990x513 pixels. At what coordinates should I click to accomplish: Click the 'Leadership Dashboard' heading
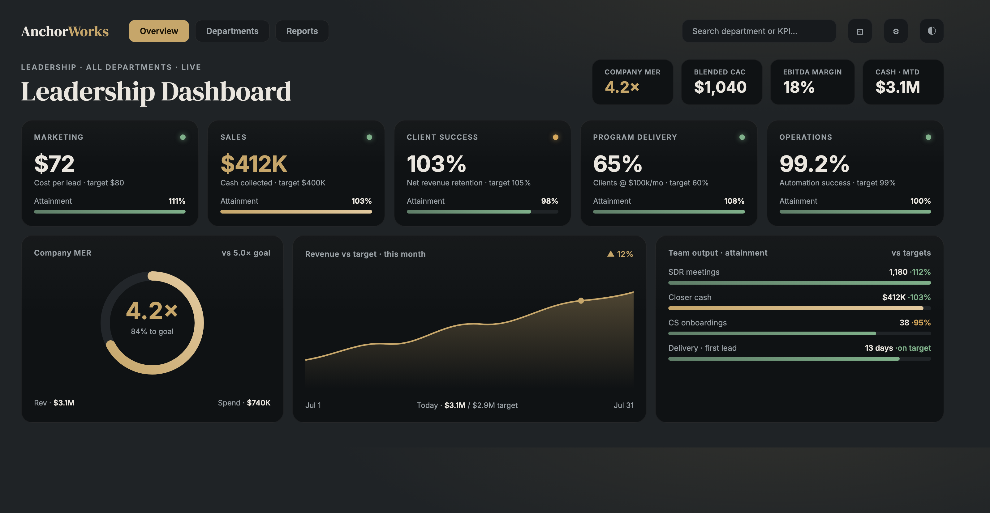click(x=156, y=91)
